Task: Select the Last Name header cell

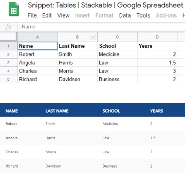Action: 77,46
